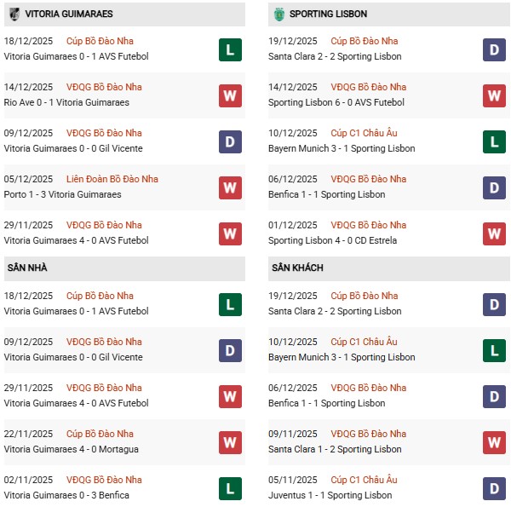Image resolution: width=511 pixels, height=507 pixels.
Task: Click the Sporting Lisbon club crest icon
Action: [x=278, y=14]
